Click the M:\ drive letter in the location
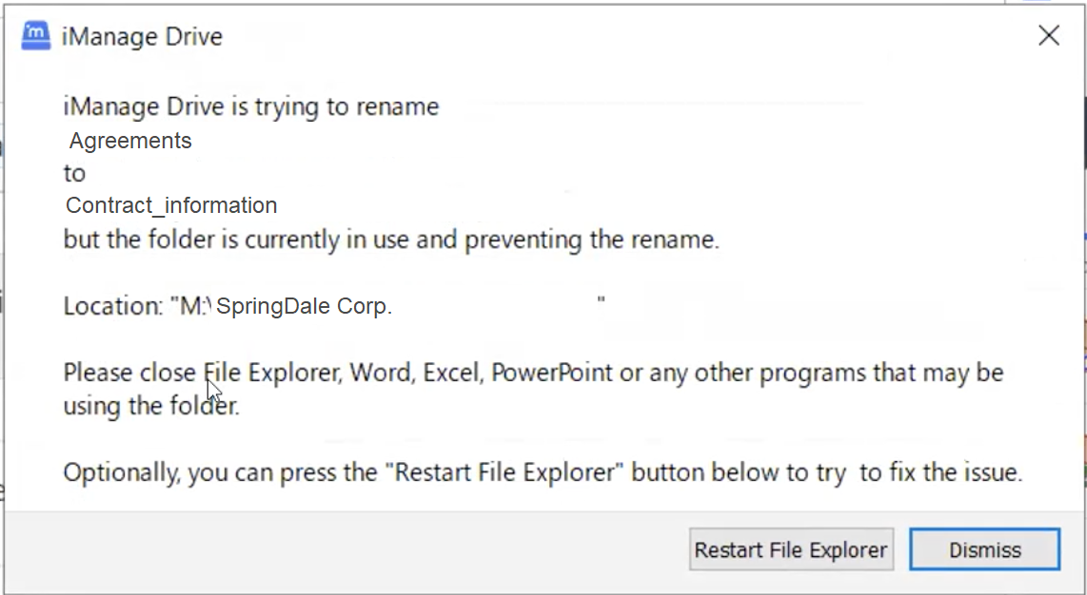 tap(195, 306)
